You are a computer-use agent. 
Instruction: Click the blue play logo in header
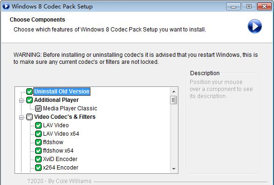click(x=255, y=26)
